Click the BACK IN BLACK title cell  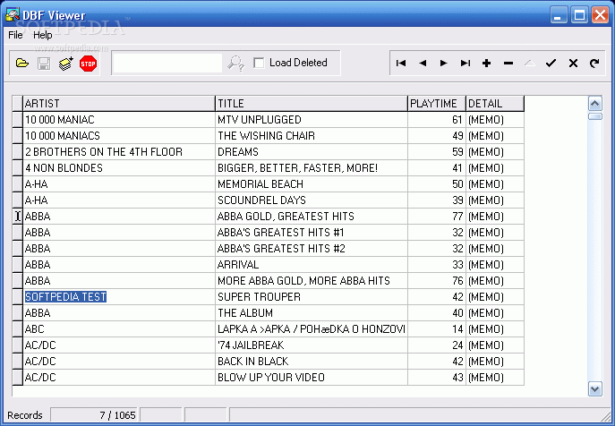[x=312, y=361]
